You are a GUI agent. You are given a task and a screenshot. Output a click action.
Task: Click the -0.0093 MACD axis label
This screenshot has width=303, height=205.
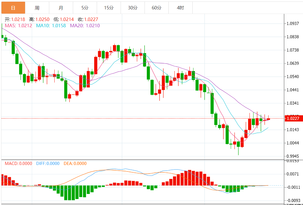pyautogui.click(x=293, y=200)
